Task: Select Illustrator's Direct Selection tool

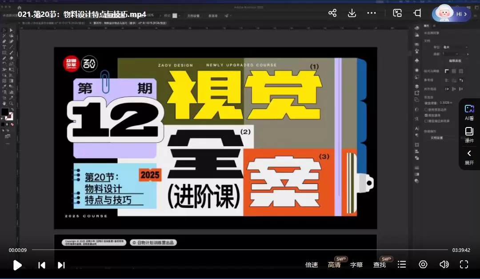Action: (11, 30)
